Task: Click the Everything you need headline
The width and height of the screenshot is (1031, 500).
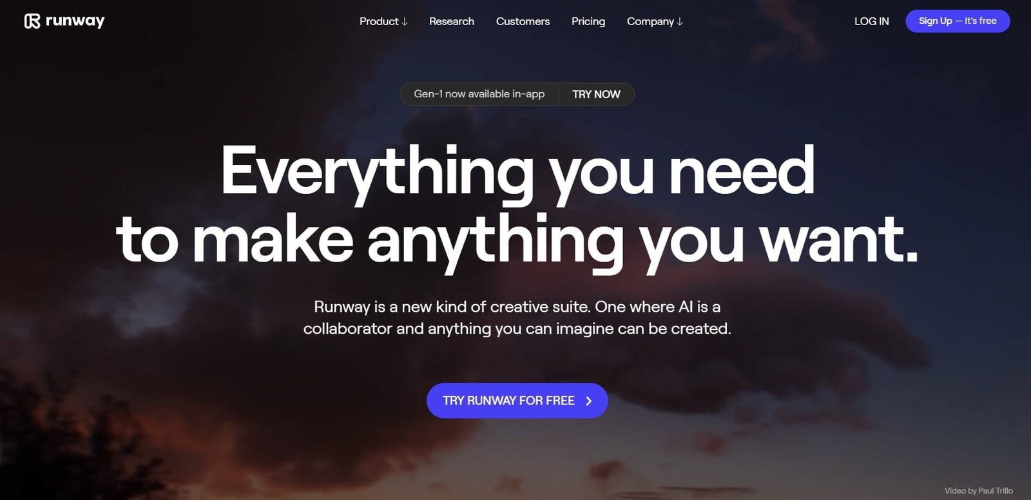Action: coord(517,171)
